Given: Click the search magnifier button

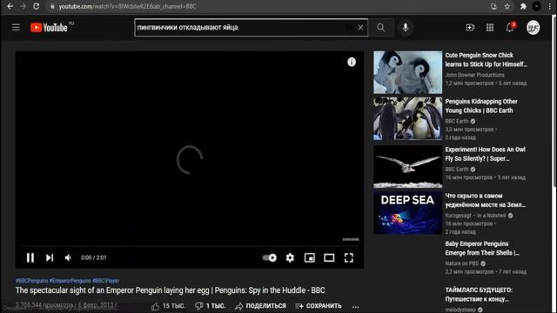Looking at the screenshot, I should 381,27.
